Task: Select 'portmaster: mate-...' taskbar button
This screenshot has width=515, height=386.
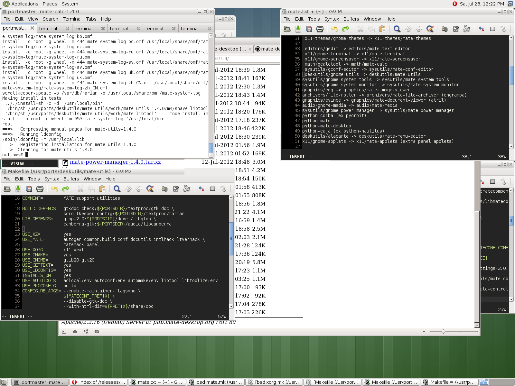Action: pos(40,382)
